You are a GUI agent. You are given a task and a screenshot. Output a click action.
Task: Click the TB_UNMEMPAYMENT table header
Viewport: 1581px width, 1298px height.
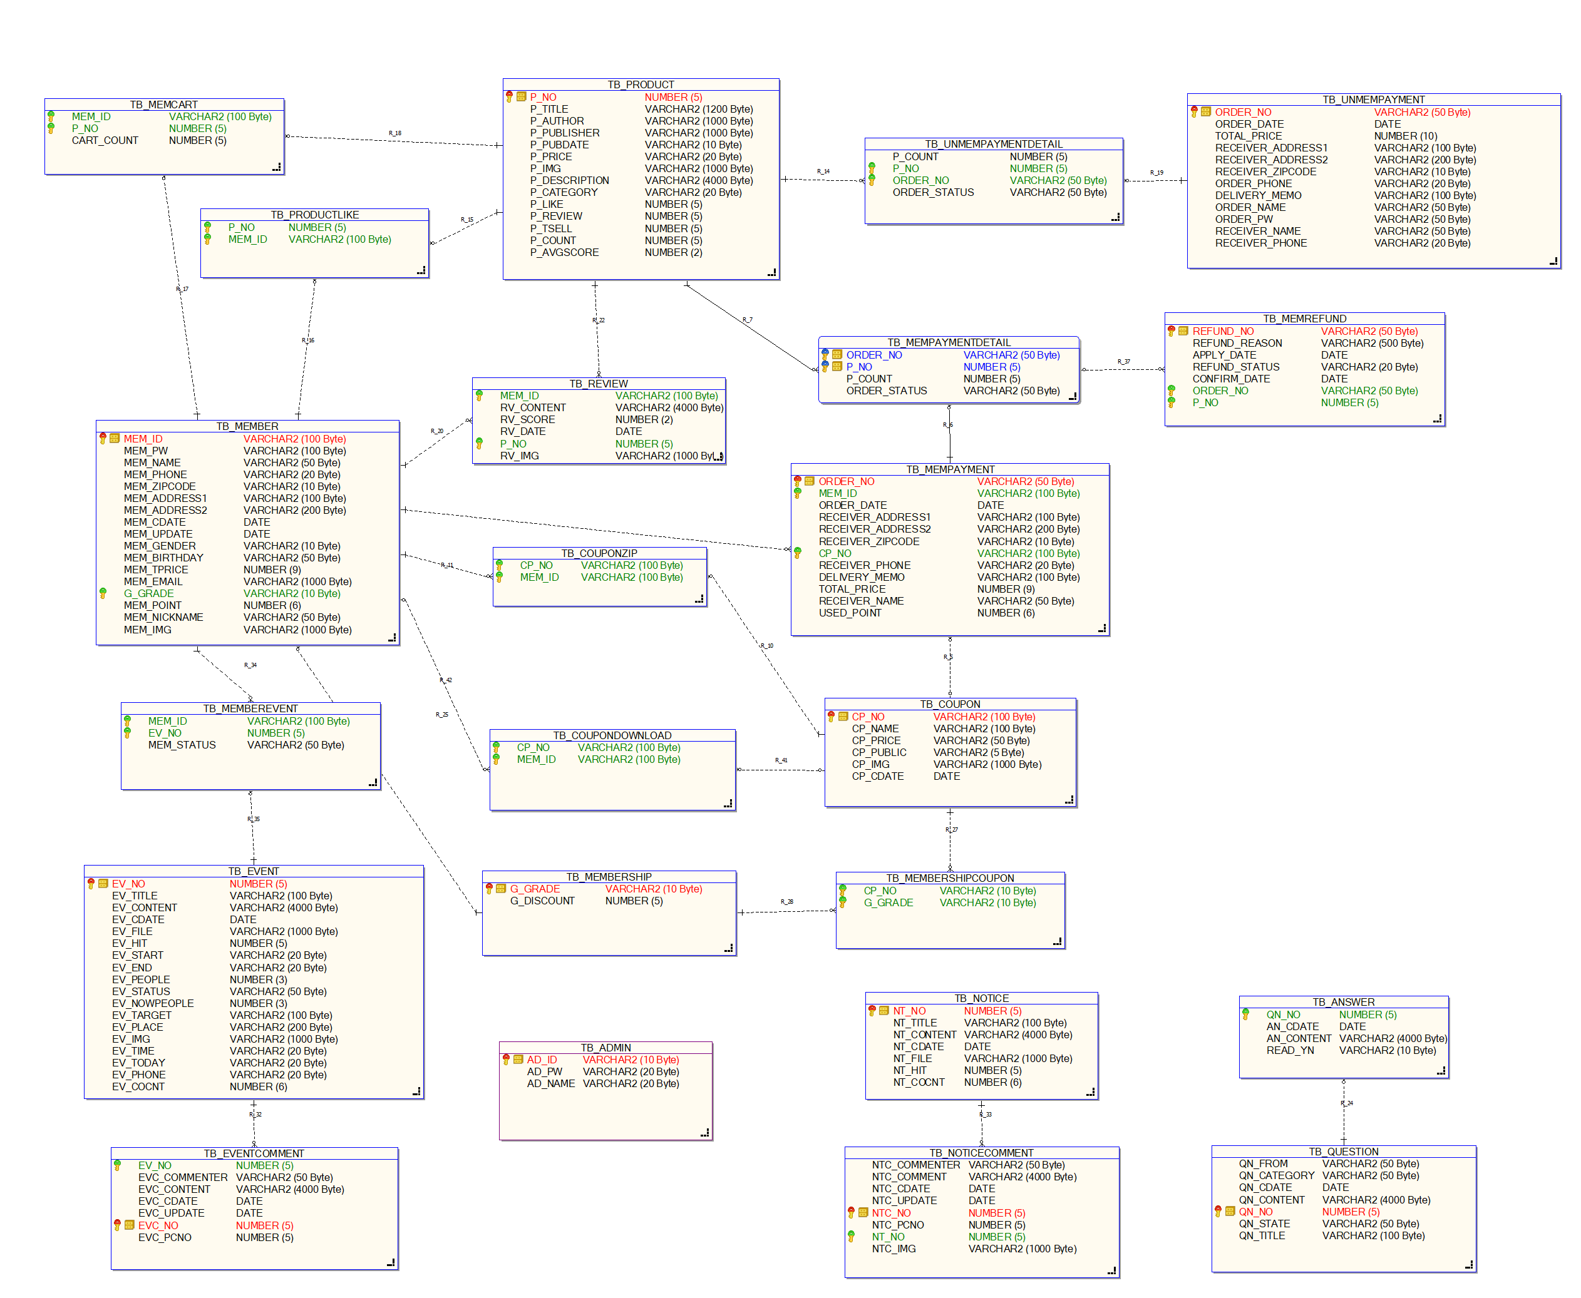click(x=1373, y=100)
